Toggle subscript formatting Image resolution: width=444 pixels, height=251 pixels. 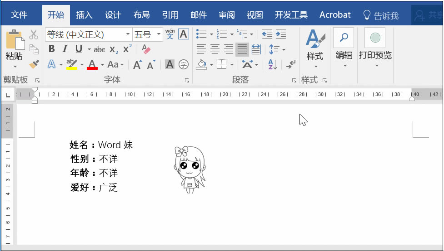pyautogui.click(x=114, y=50)
